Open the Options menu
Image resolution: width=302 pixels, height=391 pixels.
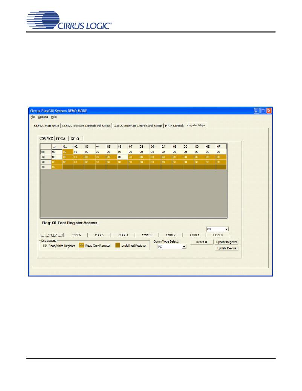click(x=43, y=117)
